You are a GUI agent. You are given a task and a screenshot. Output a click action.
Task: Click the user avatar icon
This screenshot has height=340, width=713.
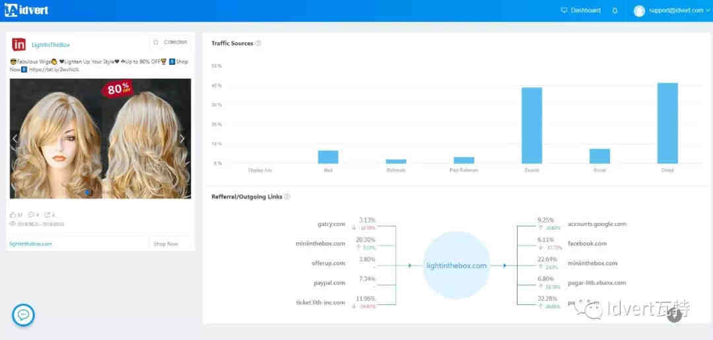(639, 11)
